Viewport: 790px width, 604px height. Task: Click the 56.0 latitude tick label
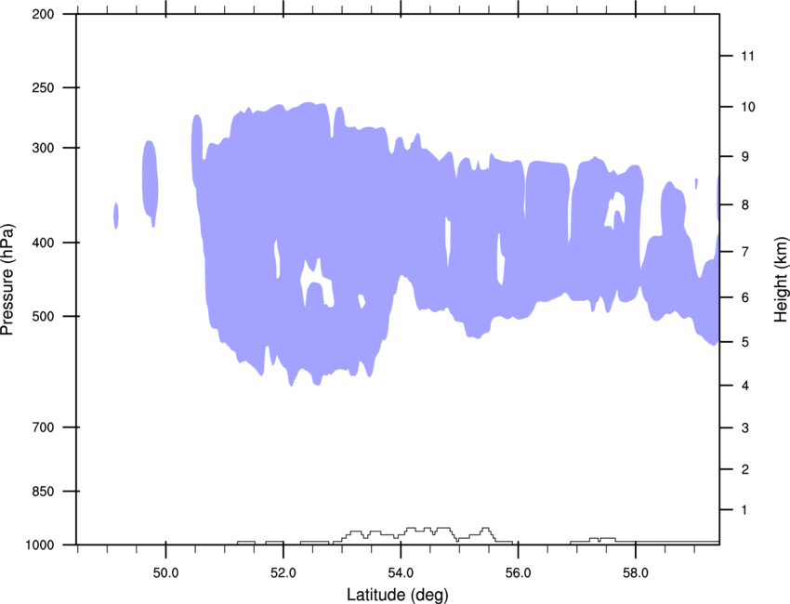(x=518, y=573)
